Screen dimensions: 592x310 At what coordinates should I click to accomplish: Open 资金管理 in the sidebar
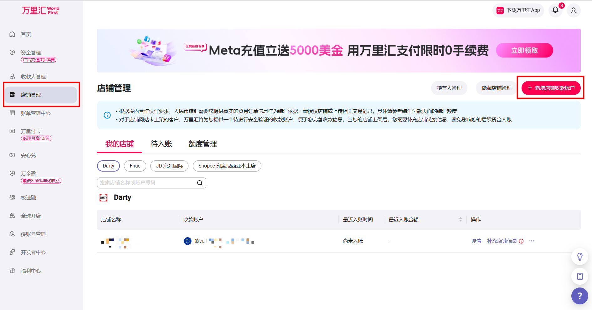(x=31, y=52)
